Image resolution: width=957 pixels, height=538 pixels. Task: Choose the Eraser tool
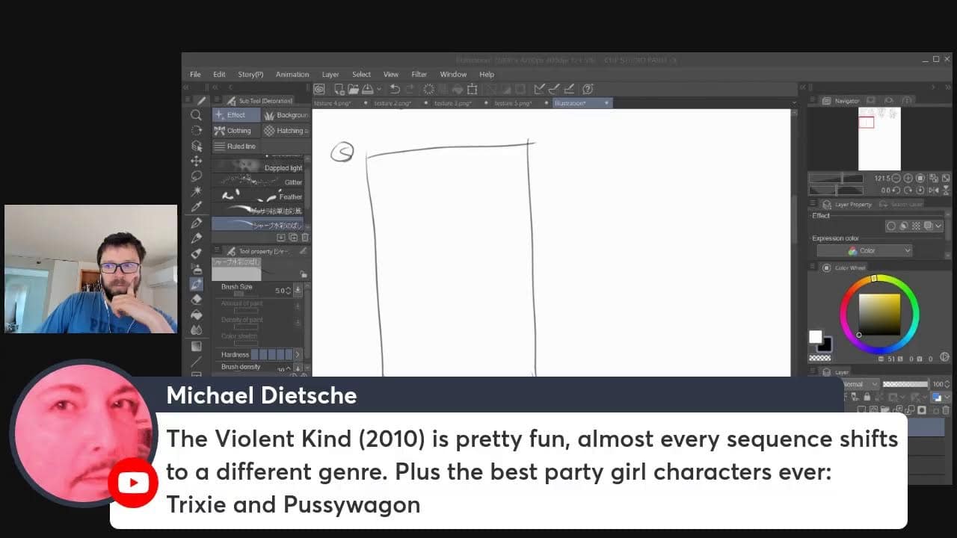pyautogui.click(x=196, y=299)
